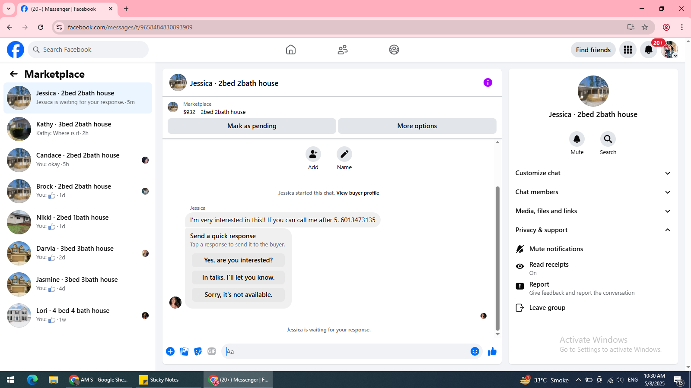Viewport: 691px width, 388px height.
Task: Send quick response 'Sorry, it's not available.'
Action: pos(238,295)
